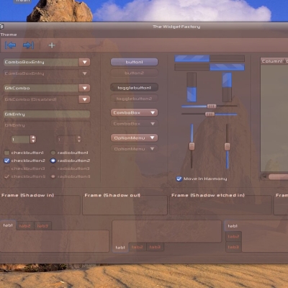The height and width of the screenshot is (288, 288).
Task: Click the Frame (Shadow out) label
Action: [112, 195]
